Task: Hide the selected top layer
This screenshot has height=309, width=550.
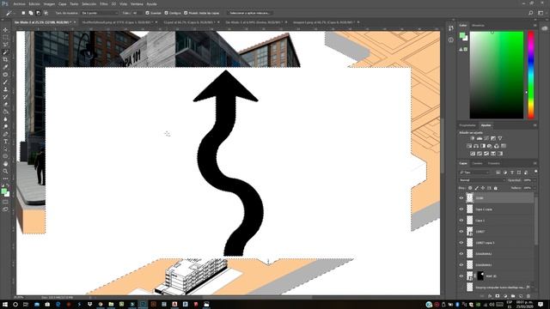Action: pyautogui.click(x=461, y=198)
